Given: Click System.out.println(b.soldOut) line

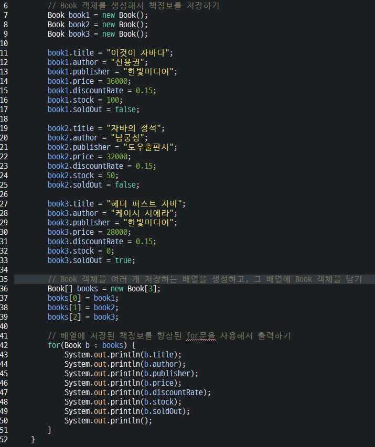Looking at the screenshot, I should pos(127,411).
